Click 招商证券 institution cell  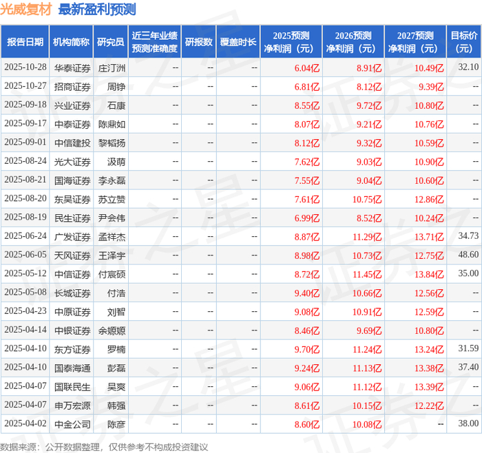click(72, 87)
